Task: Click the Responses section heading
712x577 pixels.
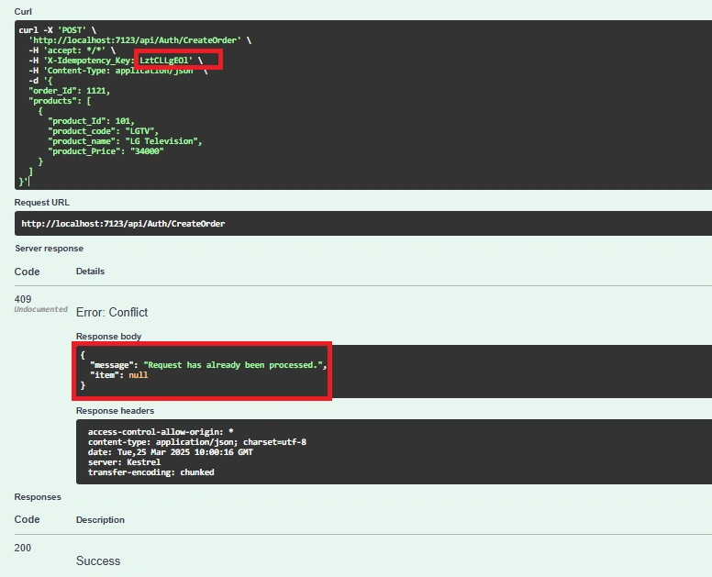Action: point(38,496)
